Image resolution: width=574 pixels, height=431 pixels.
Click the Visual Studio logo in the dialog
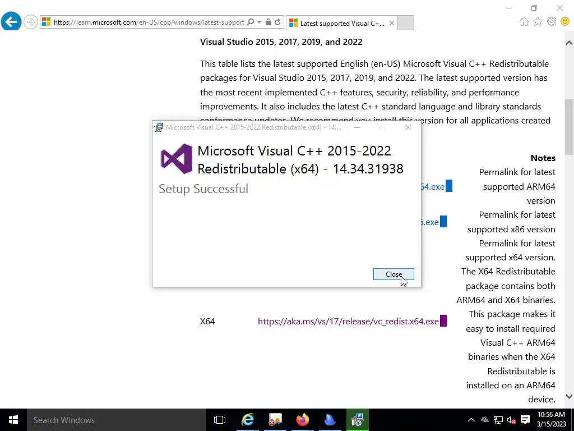pyautogui.click(x=177, y=159)
